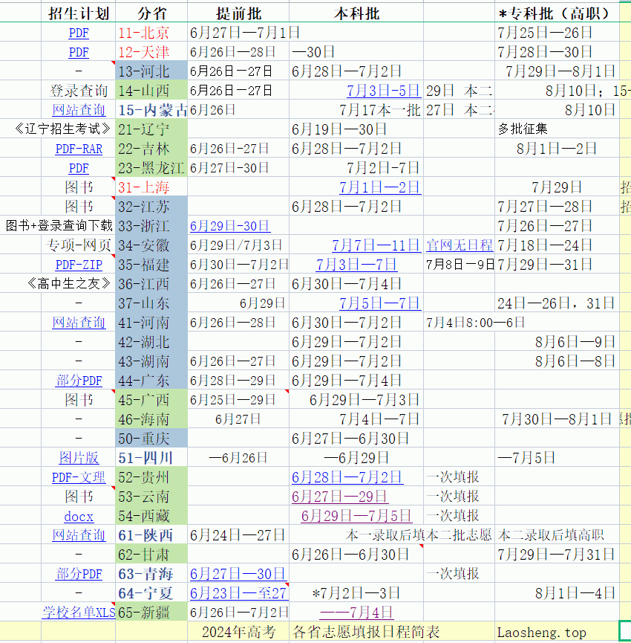Image resolution: width=631 pixels, height=643 pixels.
Task: Select the 分省 header cell
Action: click(x=151, y=13)
